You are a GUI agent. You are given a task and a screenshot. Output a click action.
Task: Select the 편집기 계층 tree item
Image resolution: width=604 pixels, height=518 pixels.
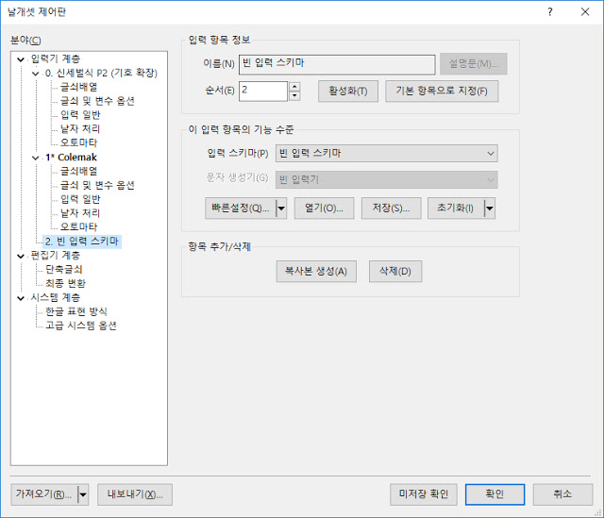(x=56, y=256)
